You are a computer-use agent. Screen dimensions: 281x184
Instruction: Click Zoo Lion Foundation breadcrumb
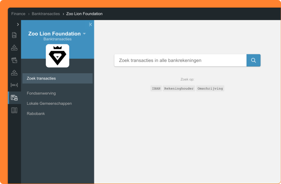pyautogui.click(x=84, y=14)
